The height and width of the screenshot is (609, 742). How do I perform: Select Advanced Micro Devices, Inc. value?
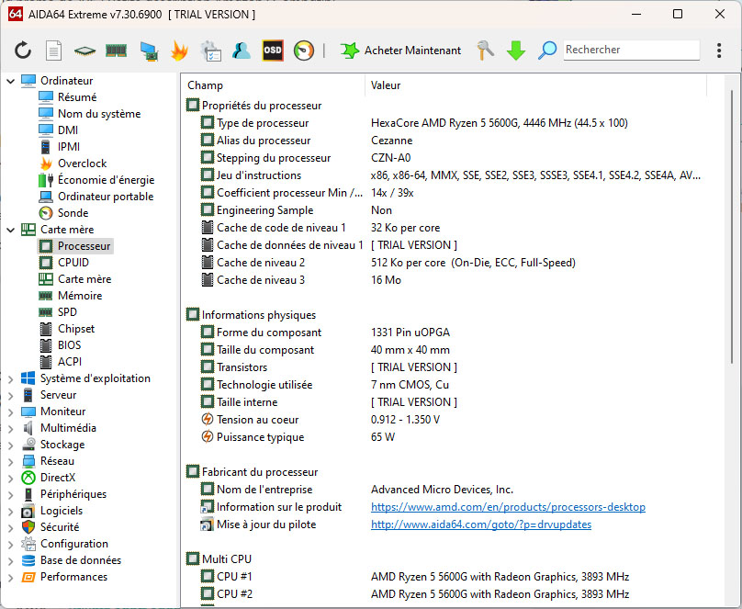442,490
